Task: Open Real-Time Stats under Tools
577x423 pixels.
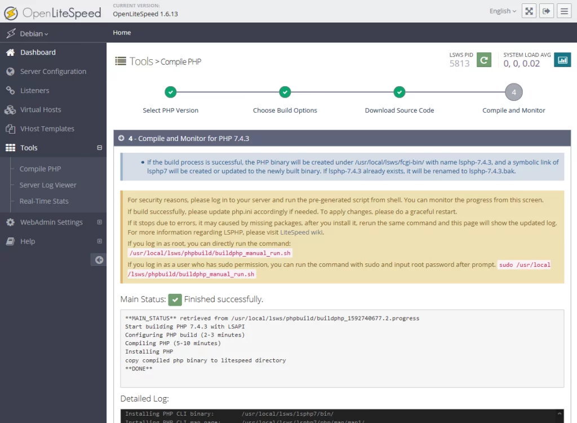Action: [x=44, y=201]
